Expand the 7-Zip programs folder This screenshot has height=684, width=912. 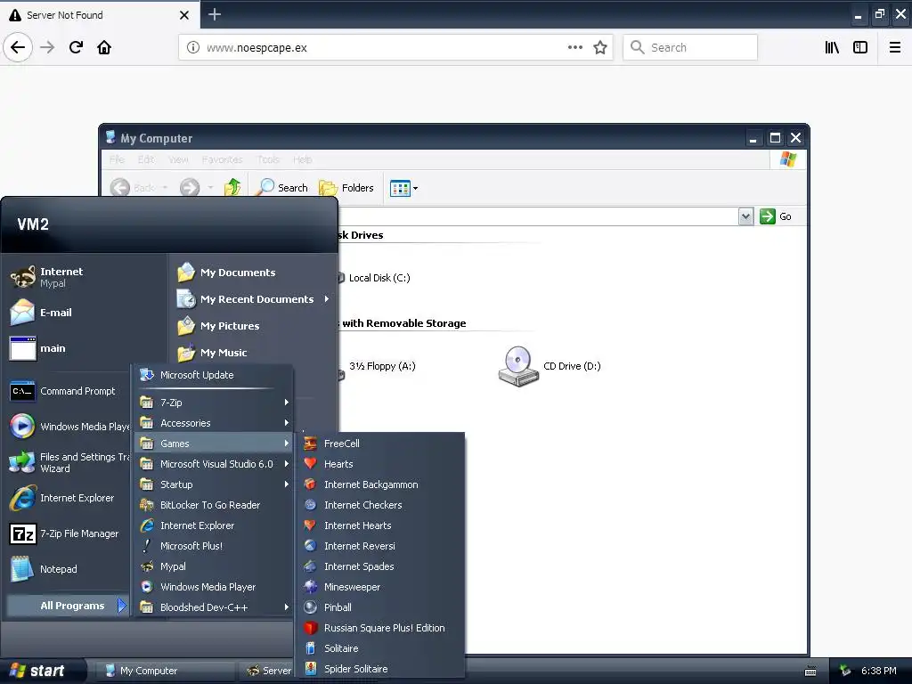tap(214, 402)
